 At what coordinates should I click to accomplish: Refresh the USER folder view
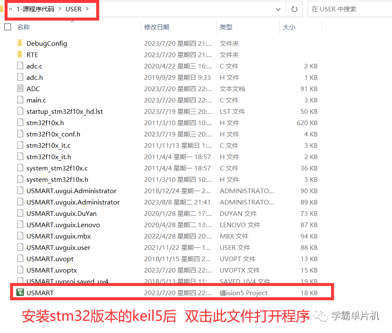pos(295,9)
